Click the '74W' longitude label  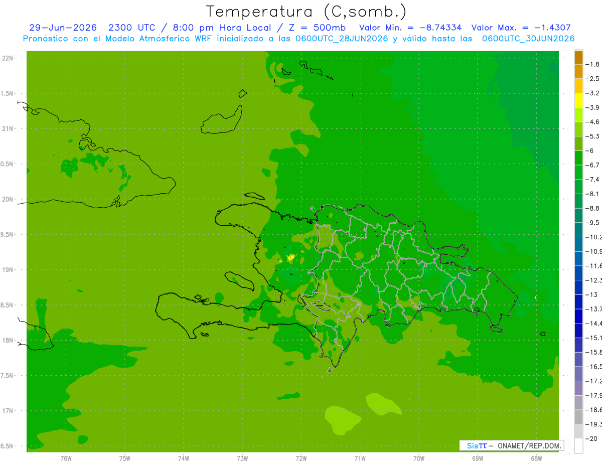[x=183, y=458]
